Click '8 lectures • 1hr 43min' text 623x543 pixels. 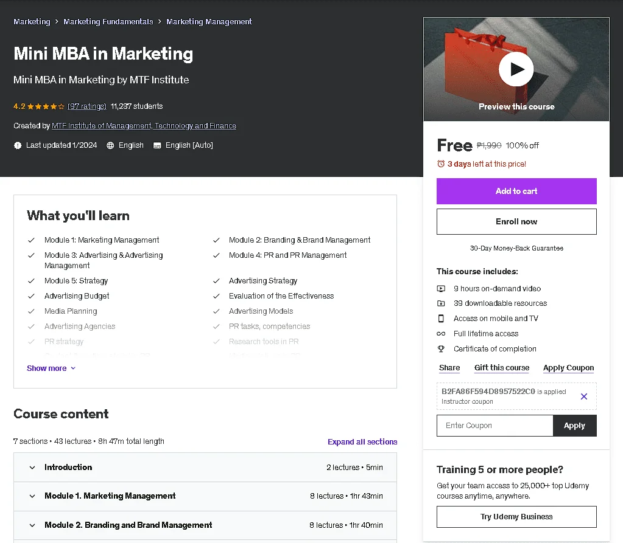coord(347,496)
